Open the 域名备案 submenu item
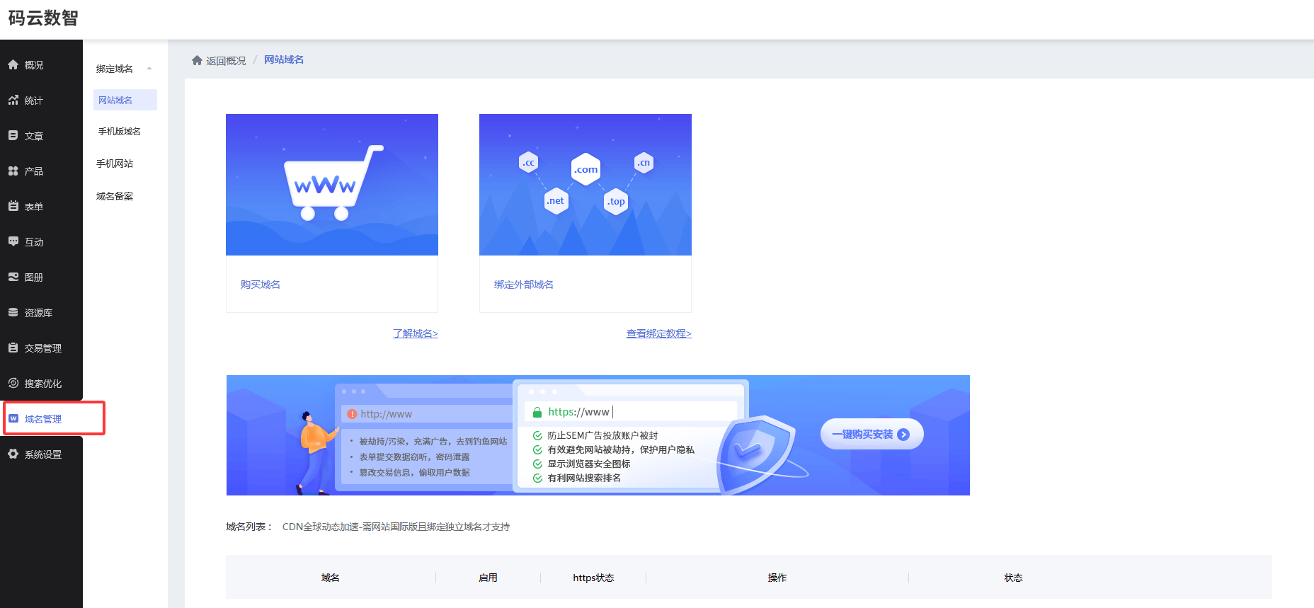The image size is (1314, 608). tap(115, 196)
